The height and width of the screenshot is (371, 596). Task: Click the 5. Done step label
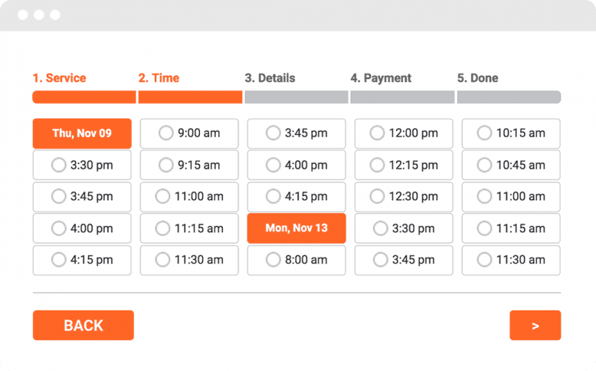click(x=477, y=78)
